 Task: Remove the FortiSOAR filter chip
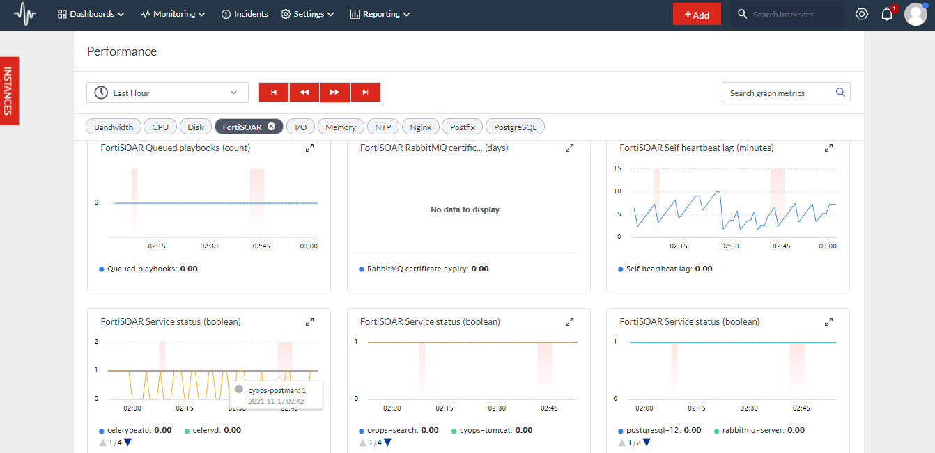click(x=270, y=126)
